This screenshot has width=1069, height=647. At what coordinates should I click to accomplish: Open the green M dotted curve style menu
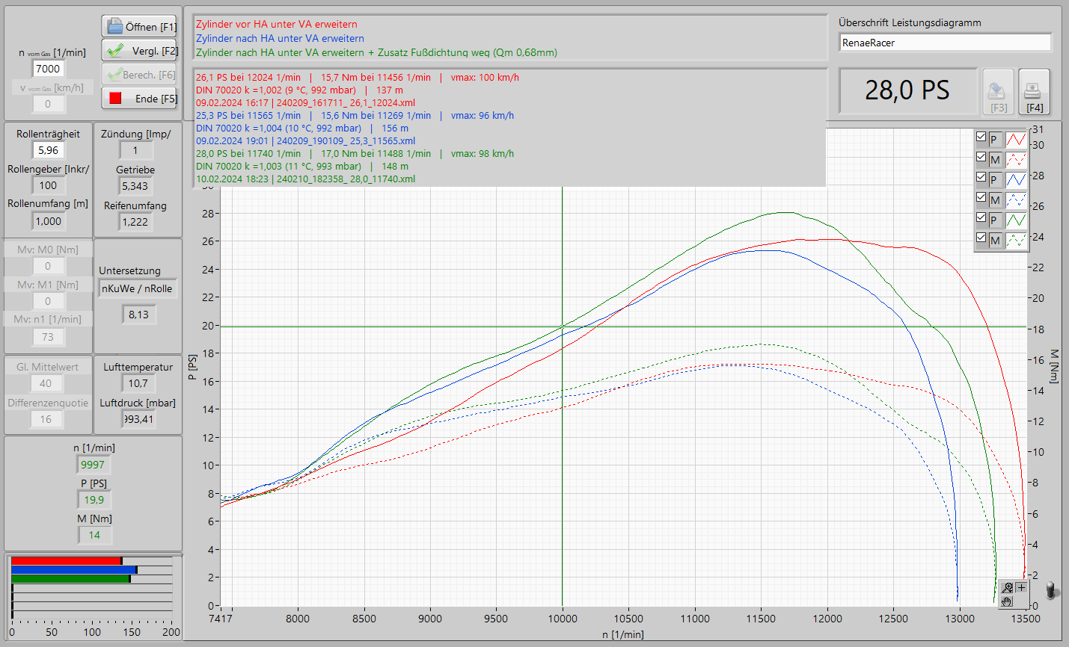click(1016, 240)
